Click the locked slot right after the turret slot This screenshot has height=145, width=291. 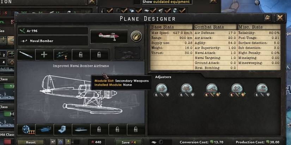(x=81, y=55)
